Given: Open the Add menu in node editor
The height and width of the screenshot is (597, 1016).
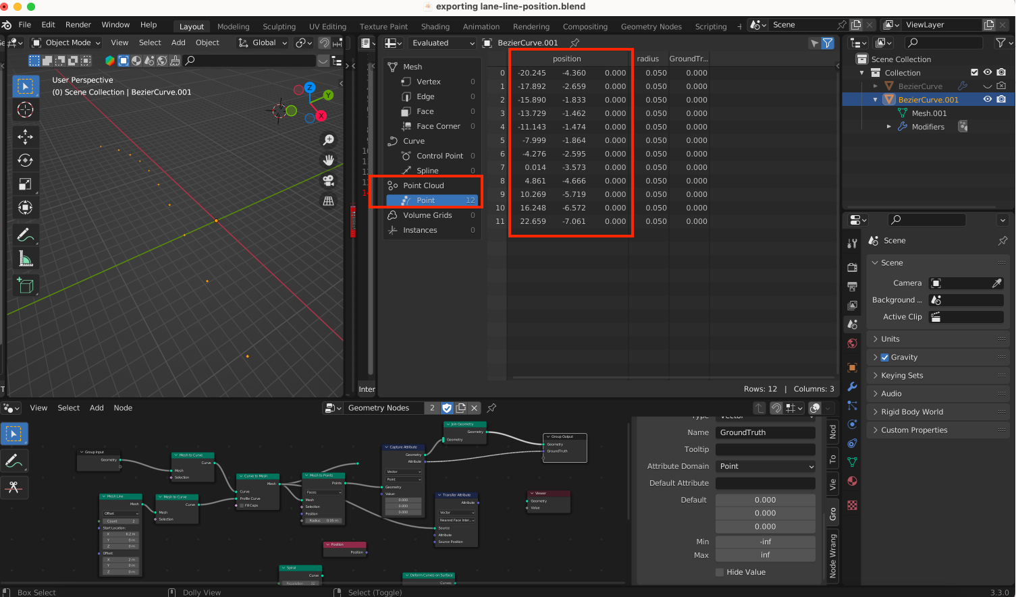Looking at the screenshot, I should coord(97,408).
